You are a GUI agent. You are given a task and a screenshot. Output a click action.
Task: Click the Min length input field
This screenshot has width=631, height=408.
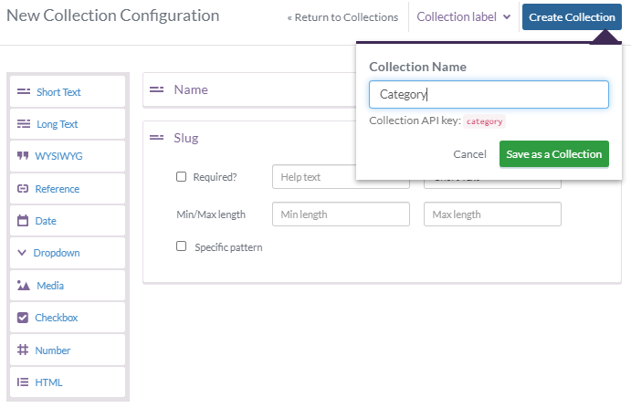pyautogui.click(x=341, y=214)
